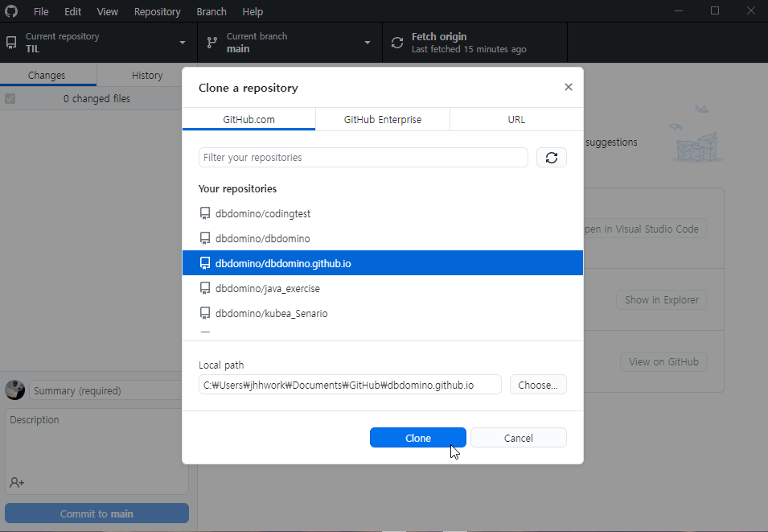Click Open in Visual Studio Code button

pos(645,229)
